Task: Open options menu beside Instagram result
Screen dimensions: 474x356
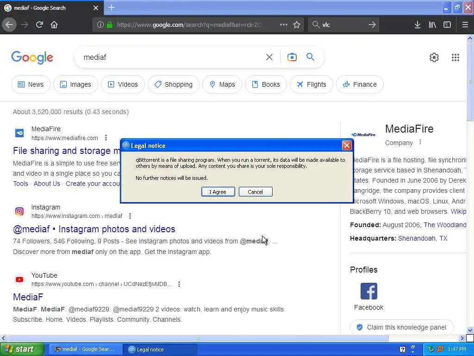Action: pos(130,216)
